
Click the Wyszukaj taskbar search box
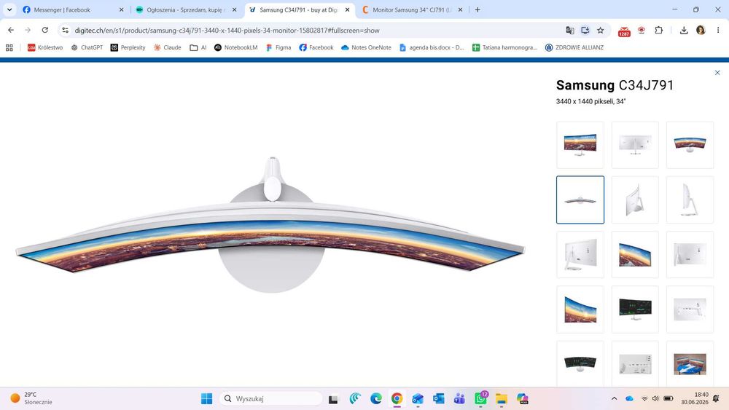pyautogui.click(x=270, y=398)
